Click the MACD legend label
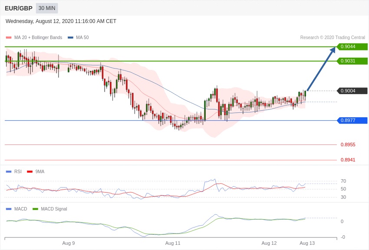The width and height of the screenshot is (369, 250). coord(21,209)
